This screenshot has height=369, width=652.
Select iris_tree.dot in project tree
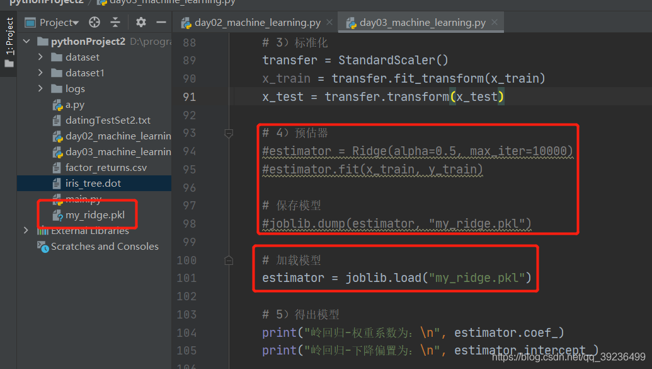(93, 184)
